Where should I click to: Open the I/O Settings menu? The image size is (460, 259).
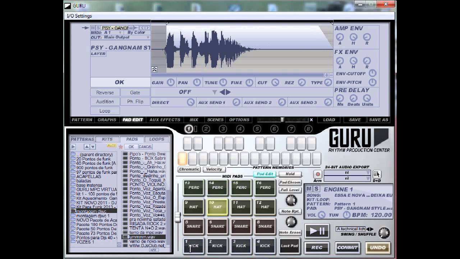[79, 16]
